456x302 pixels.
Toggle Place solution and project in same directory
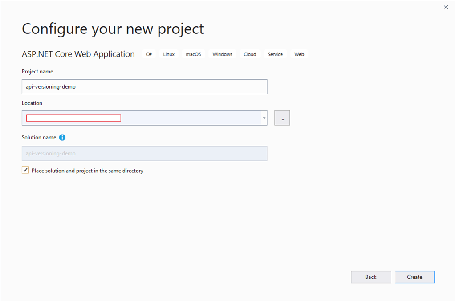point(25,170)
